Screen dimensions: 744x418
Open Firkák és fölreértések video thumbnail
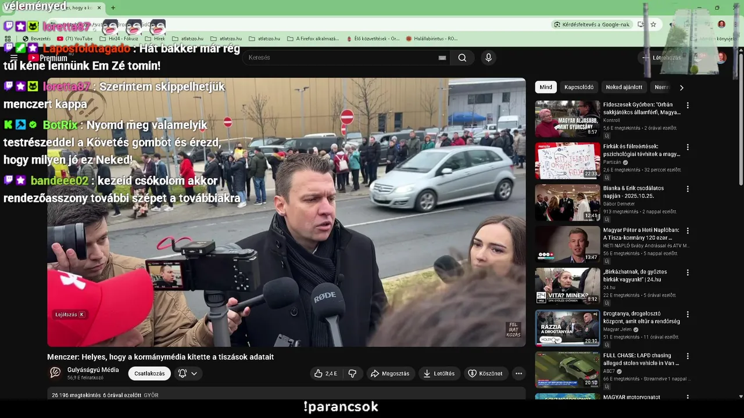pos(567,161)
